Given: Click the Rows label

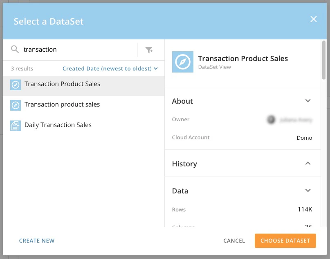Looking at the screenshot, I should [x=179, y=210].
